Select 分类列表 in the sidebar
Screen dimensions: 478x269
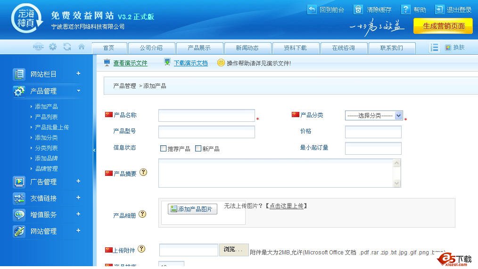coord(46,148)
